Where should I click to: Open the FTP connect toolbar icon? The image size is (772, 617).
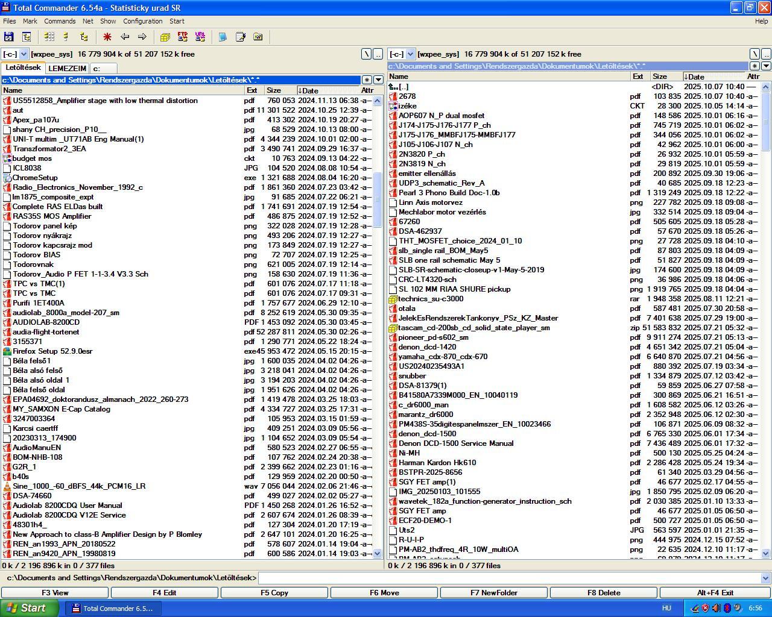point(183,37)
